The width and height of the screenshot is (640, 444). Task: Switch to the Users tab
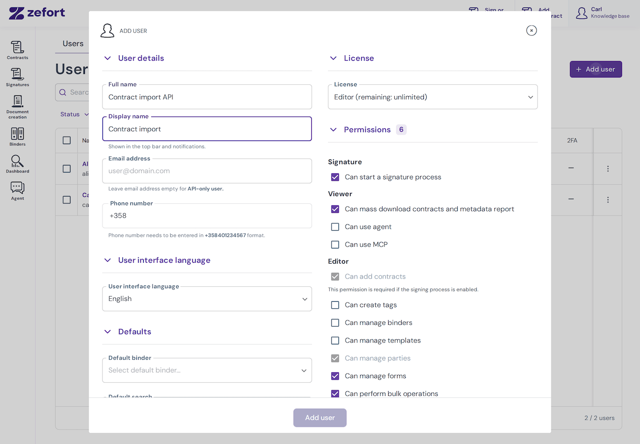pos(73,44)
